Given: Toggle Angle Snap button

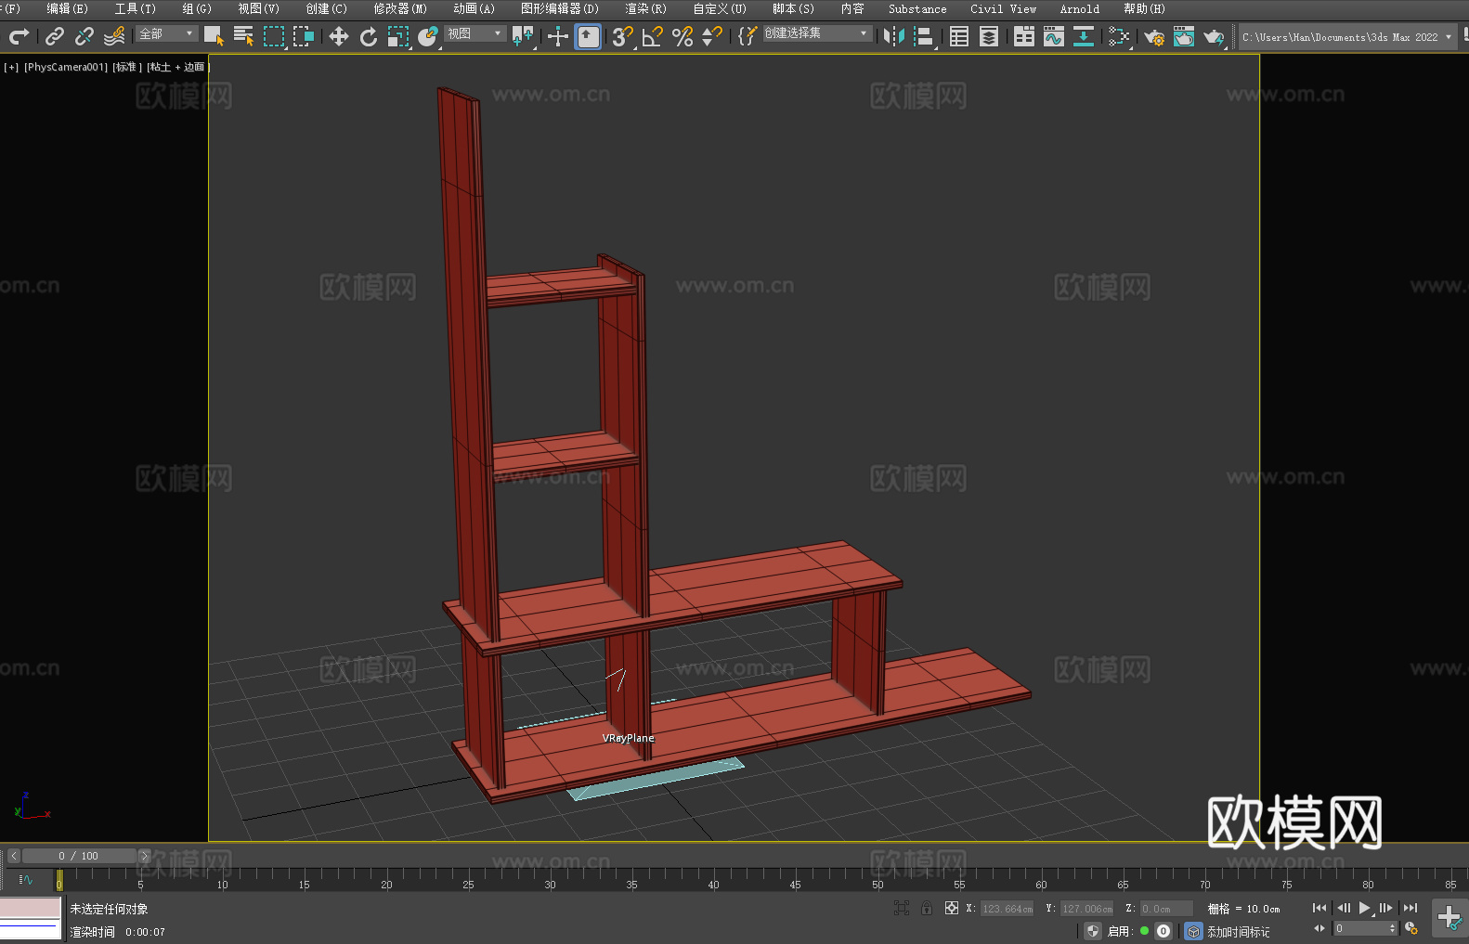Looking at the screenshot, I should [x=653, y=36].
